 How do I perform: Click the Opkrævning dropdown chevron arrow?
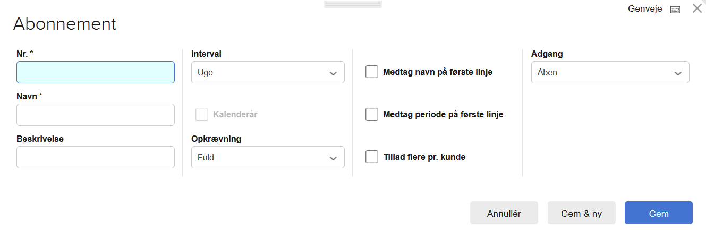click(x=333, y=158)
